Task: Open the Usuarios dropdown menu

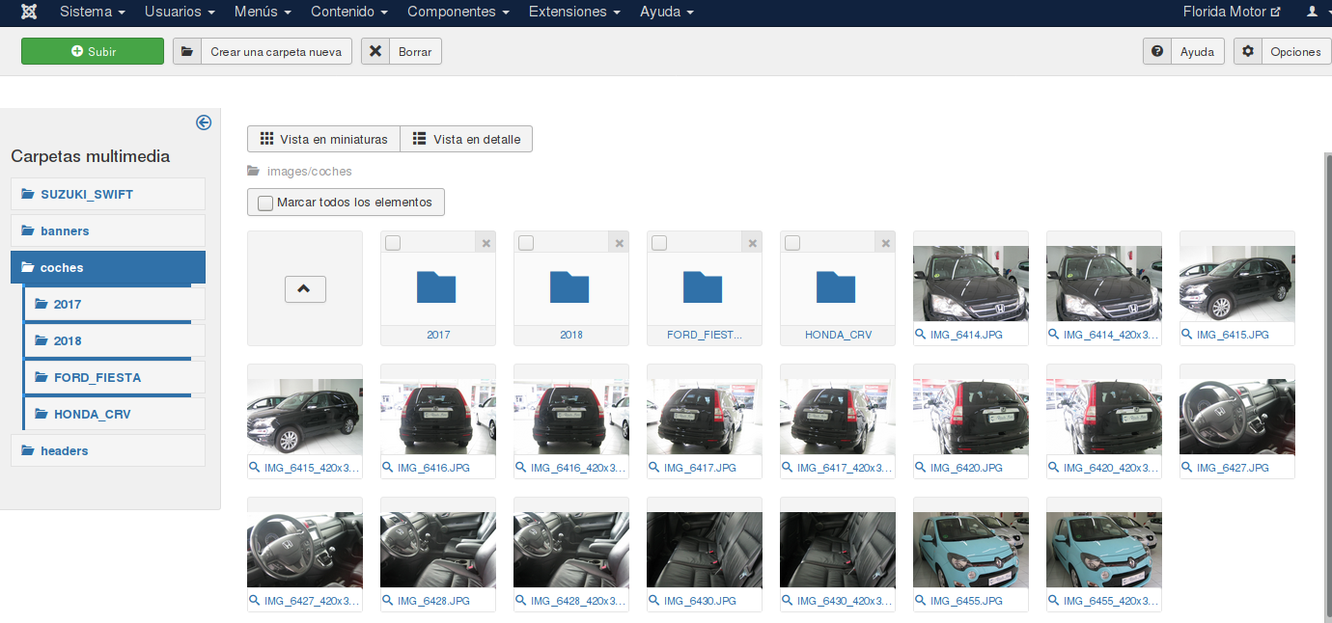Action: point(180,12)
